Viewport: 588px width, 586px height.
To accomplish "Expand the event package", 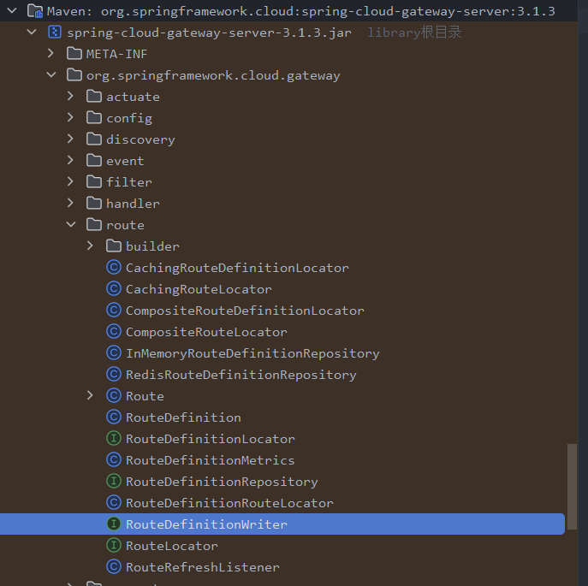I will [x=70, y=161].
